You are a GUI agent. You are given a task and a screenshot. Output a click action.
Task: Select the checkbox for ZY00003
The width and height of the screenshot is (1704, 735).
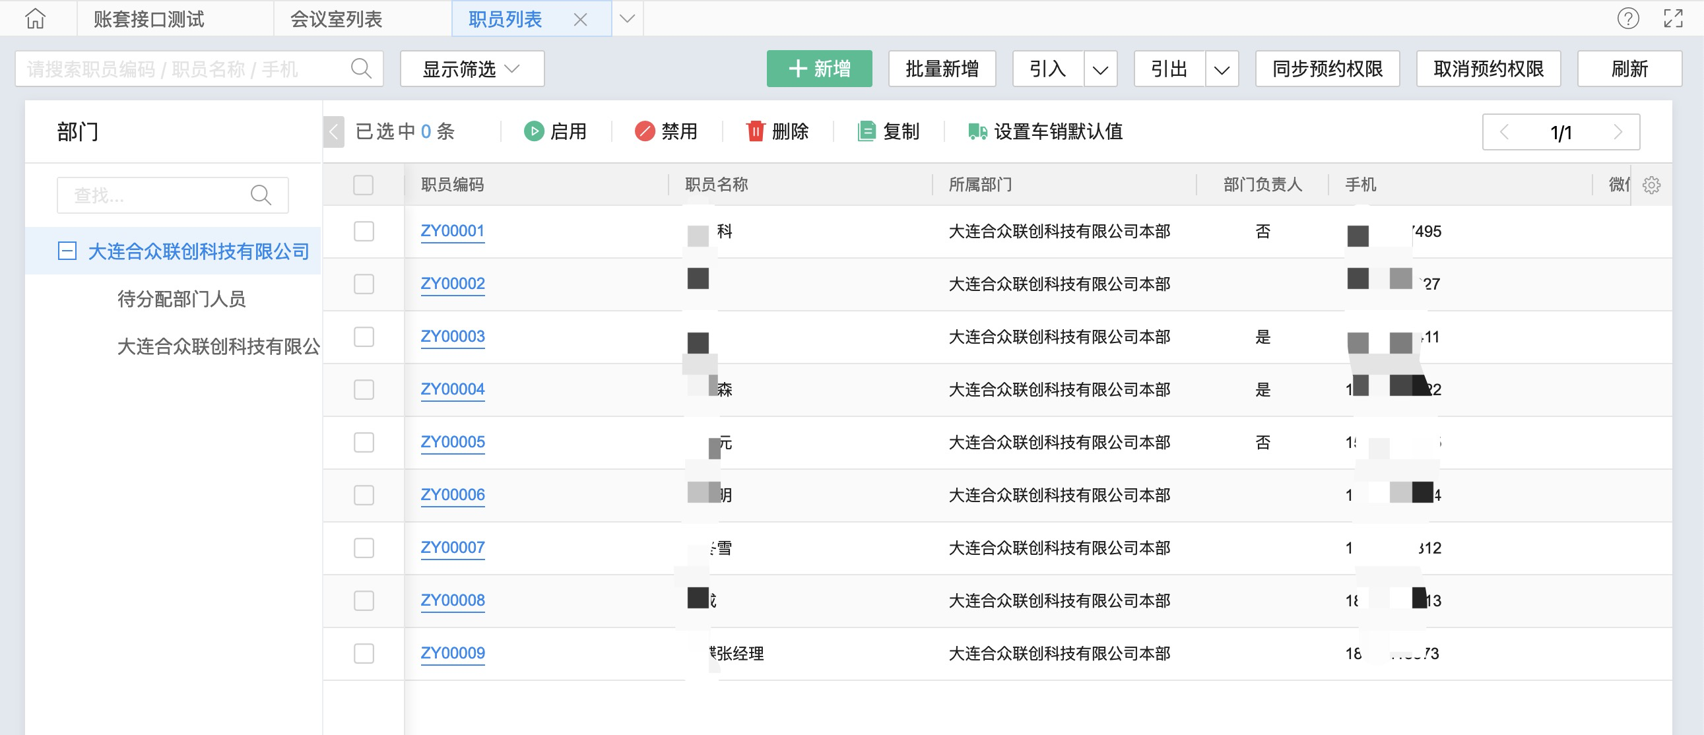[363, 336]
